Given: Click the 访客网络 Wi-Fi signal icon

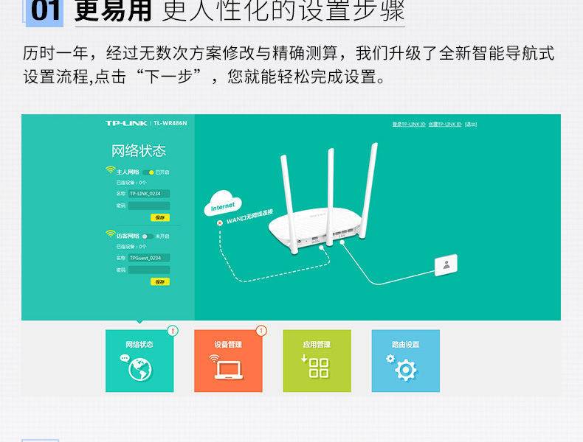Looking at the screenshot, I should pos(110,234).
